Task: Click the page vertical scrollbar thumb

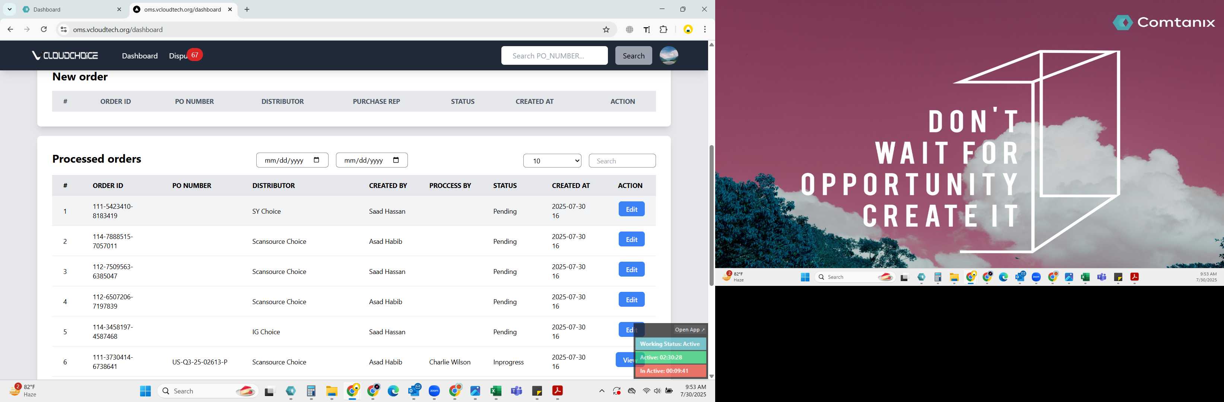Action: pyautogui.click(x=711, y=215)
